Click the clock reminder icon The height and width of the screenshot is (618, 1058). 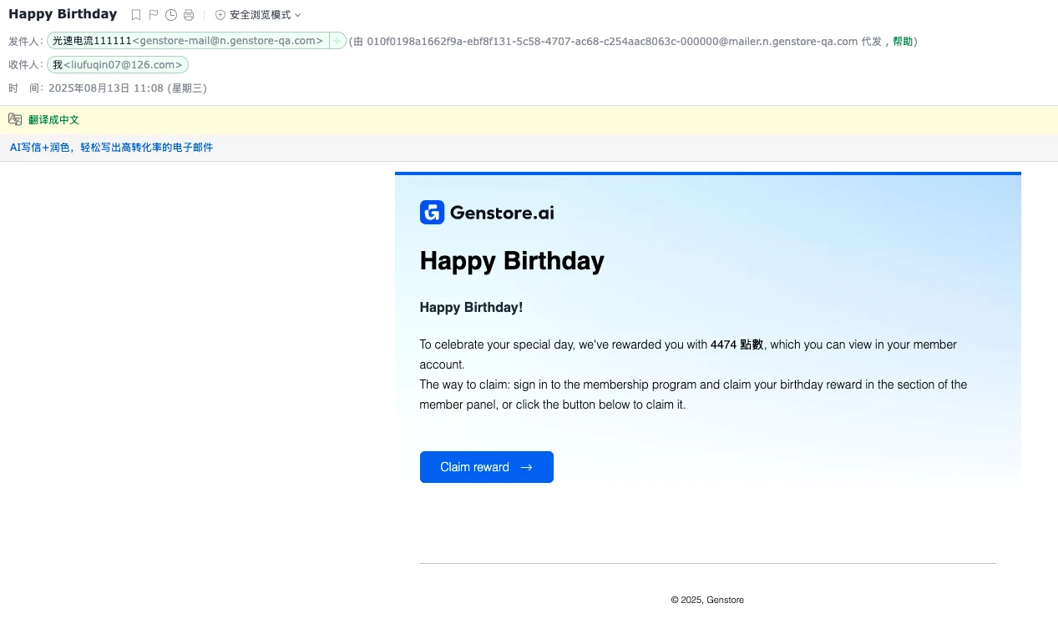point(171,15)
